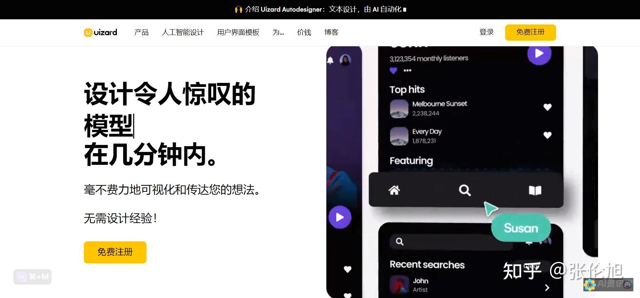640x298 pixels.
Task: Click '3,123,354 monthly listeners' text
Action: (429, 59)
